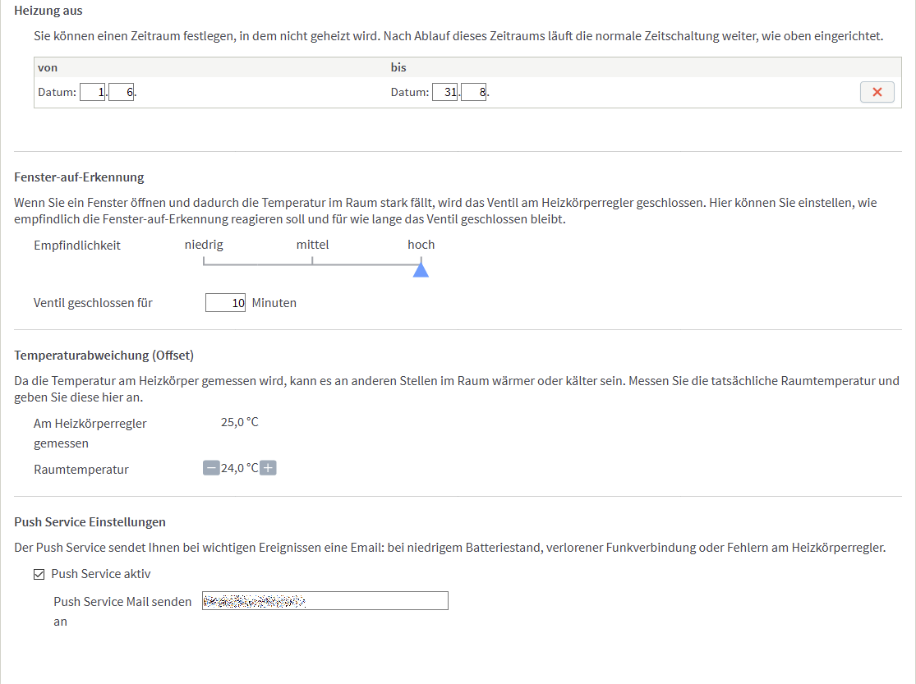Disable the Push Service aktiv checkbox
Viewport: 916px width, 684px height.
(39, 574)
